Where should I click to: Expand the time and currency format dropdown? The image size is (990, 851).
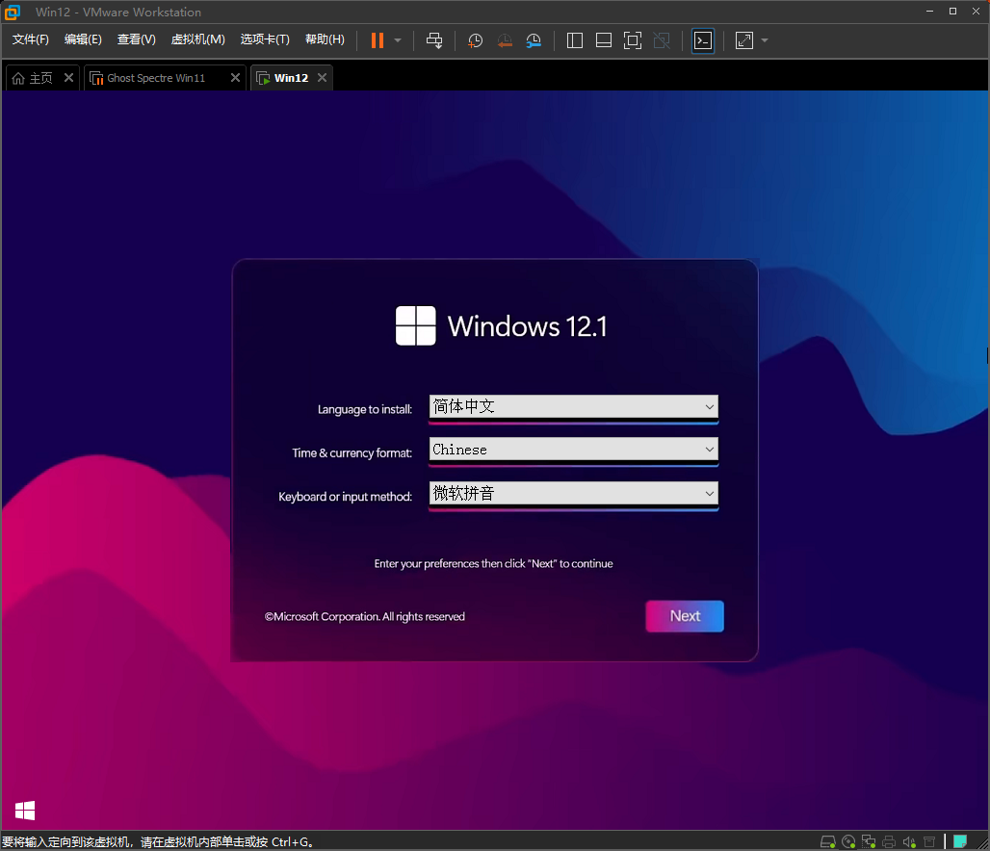(x=710, y=451)
